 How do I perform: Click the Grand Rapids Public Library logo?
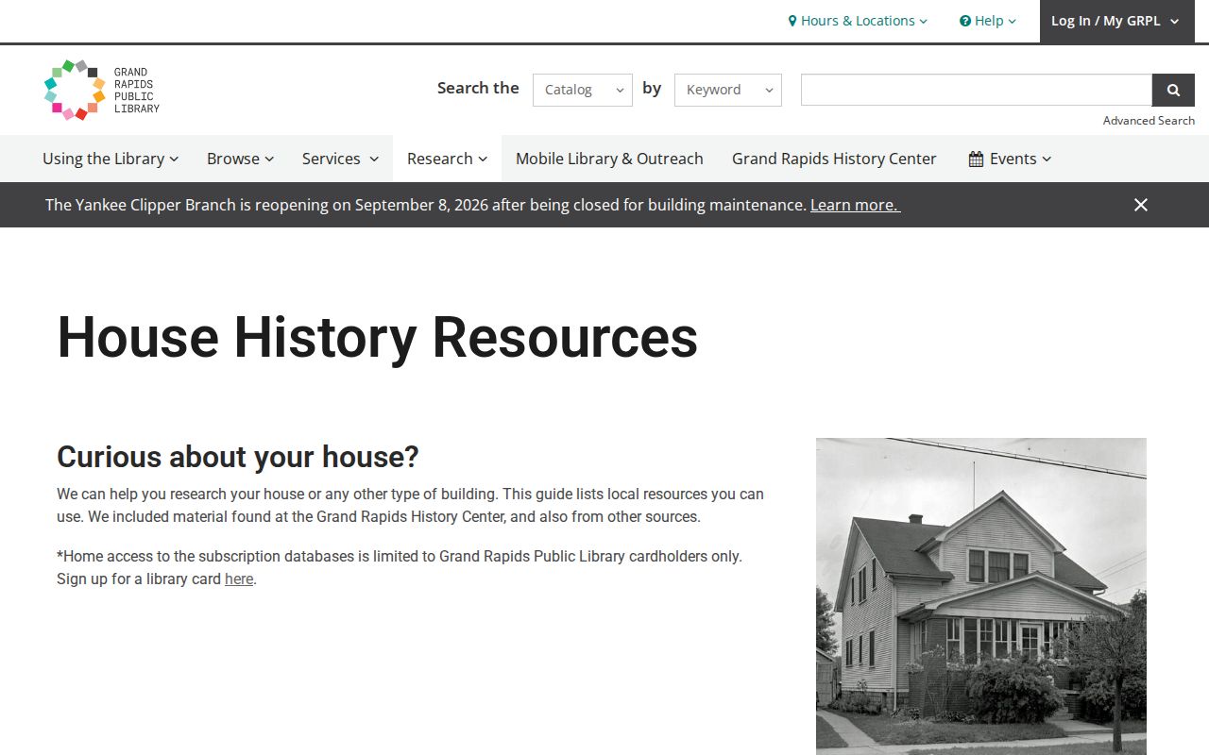point(102,90)
